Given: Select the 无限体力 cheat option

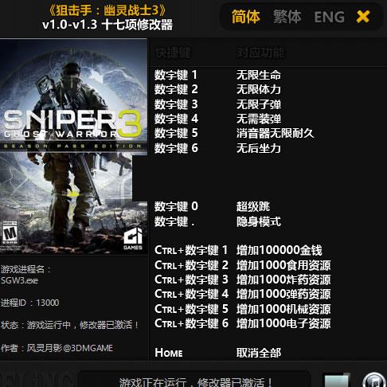Looking at the screenshot, I should click(x=259, y=89).
